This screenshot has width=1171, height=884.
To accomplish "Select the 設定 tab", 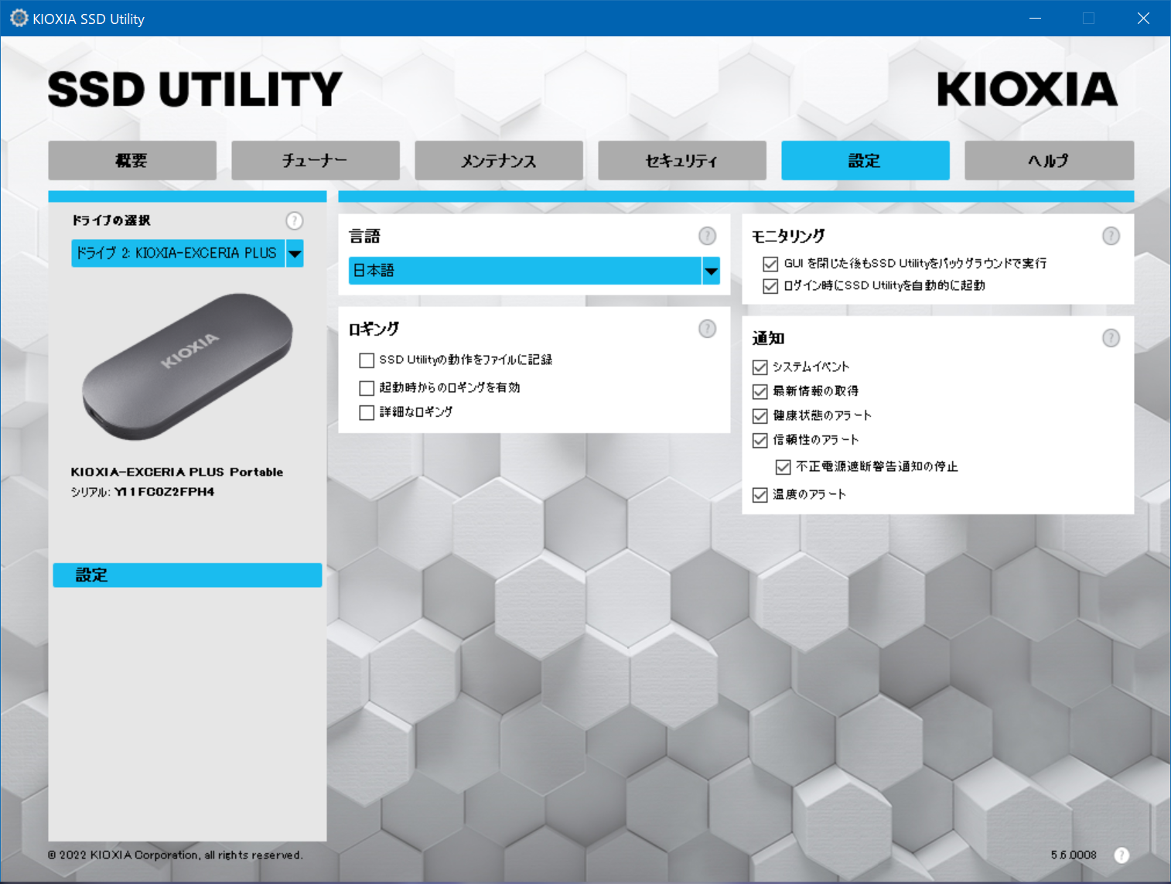I will click(865, 160).
